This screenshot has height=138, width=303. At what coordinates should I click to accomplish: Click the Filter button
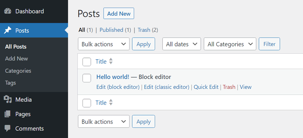269,44
